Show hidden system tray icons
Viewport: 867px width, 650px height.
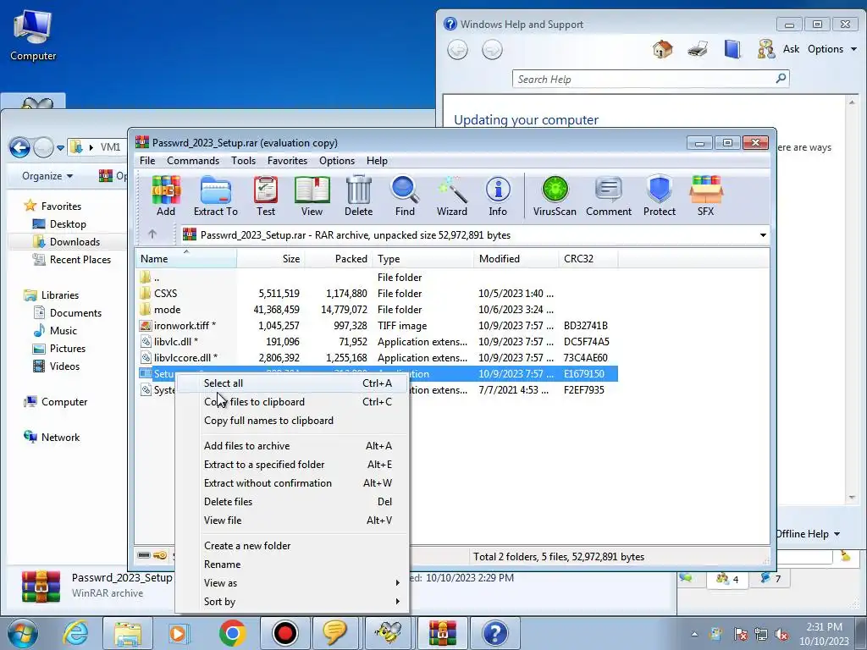click(x=694, y=634)
